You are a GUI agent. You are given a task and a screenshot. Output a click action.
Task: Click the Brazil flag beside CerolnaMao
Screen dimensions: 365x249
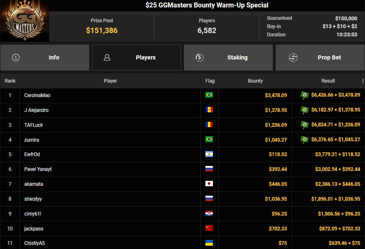tap(209, 95)
